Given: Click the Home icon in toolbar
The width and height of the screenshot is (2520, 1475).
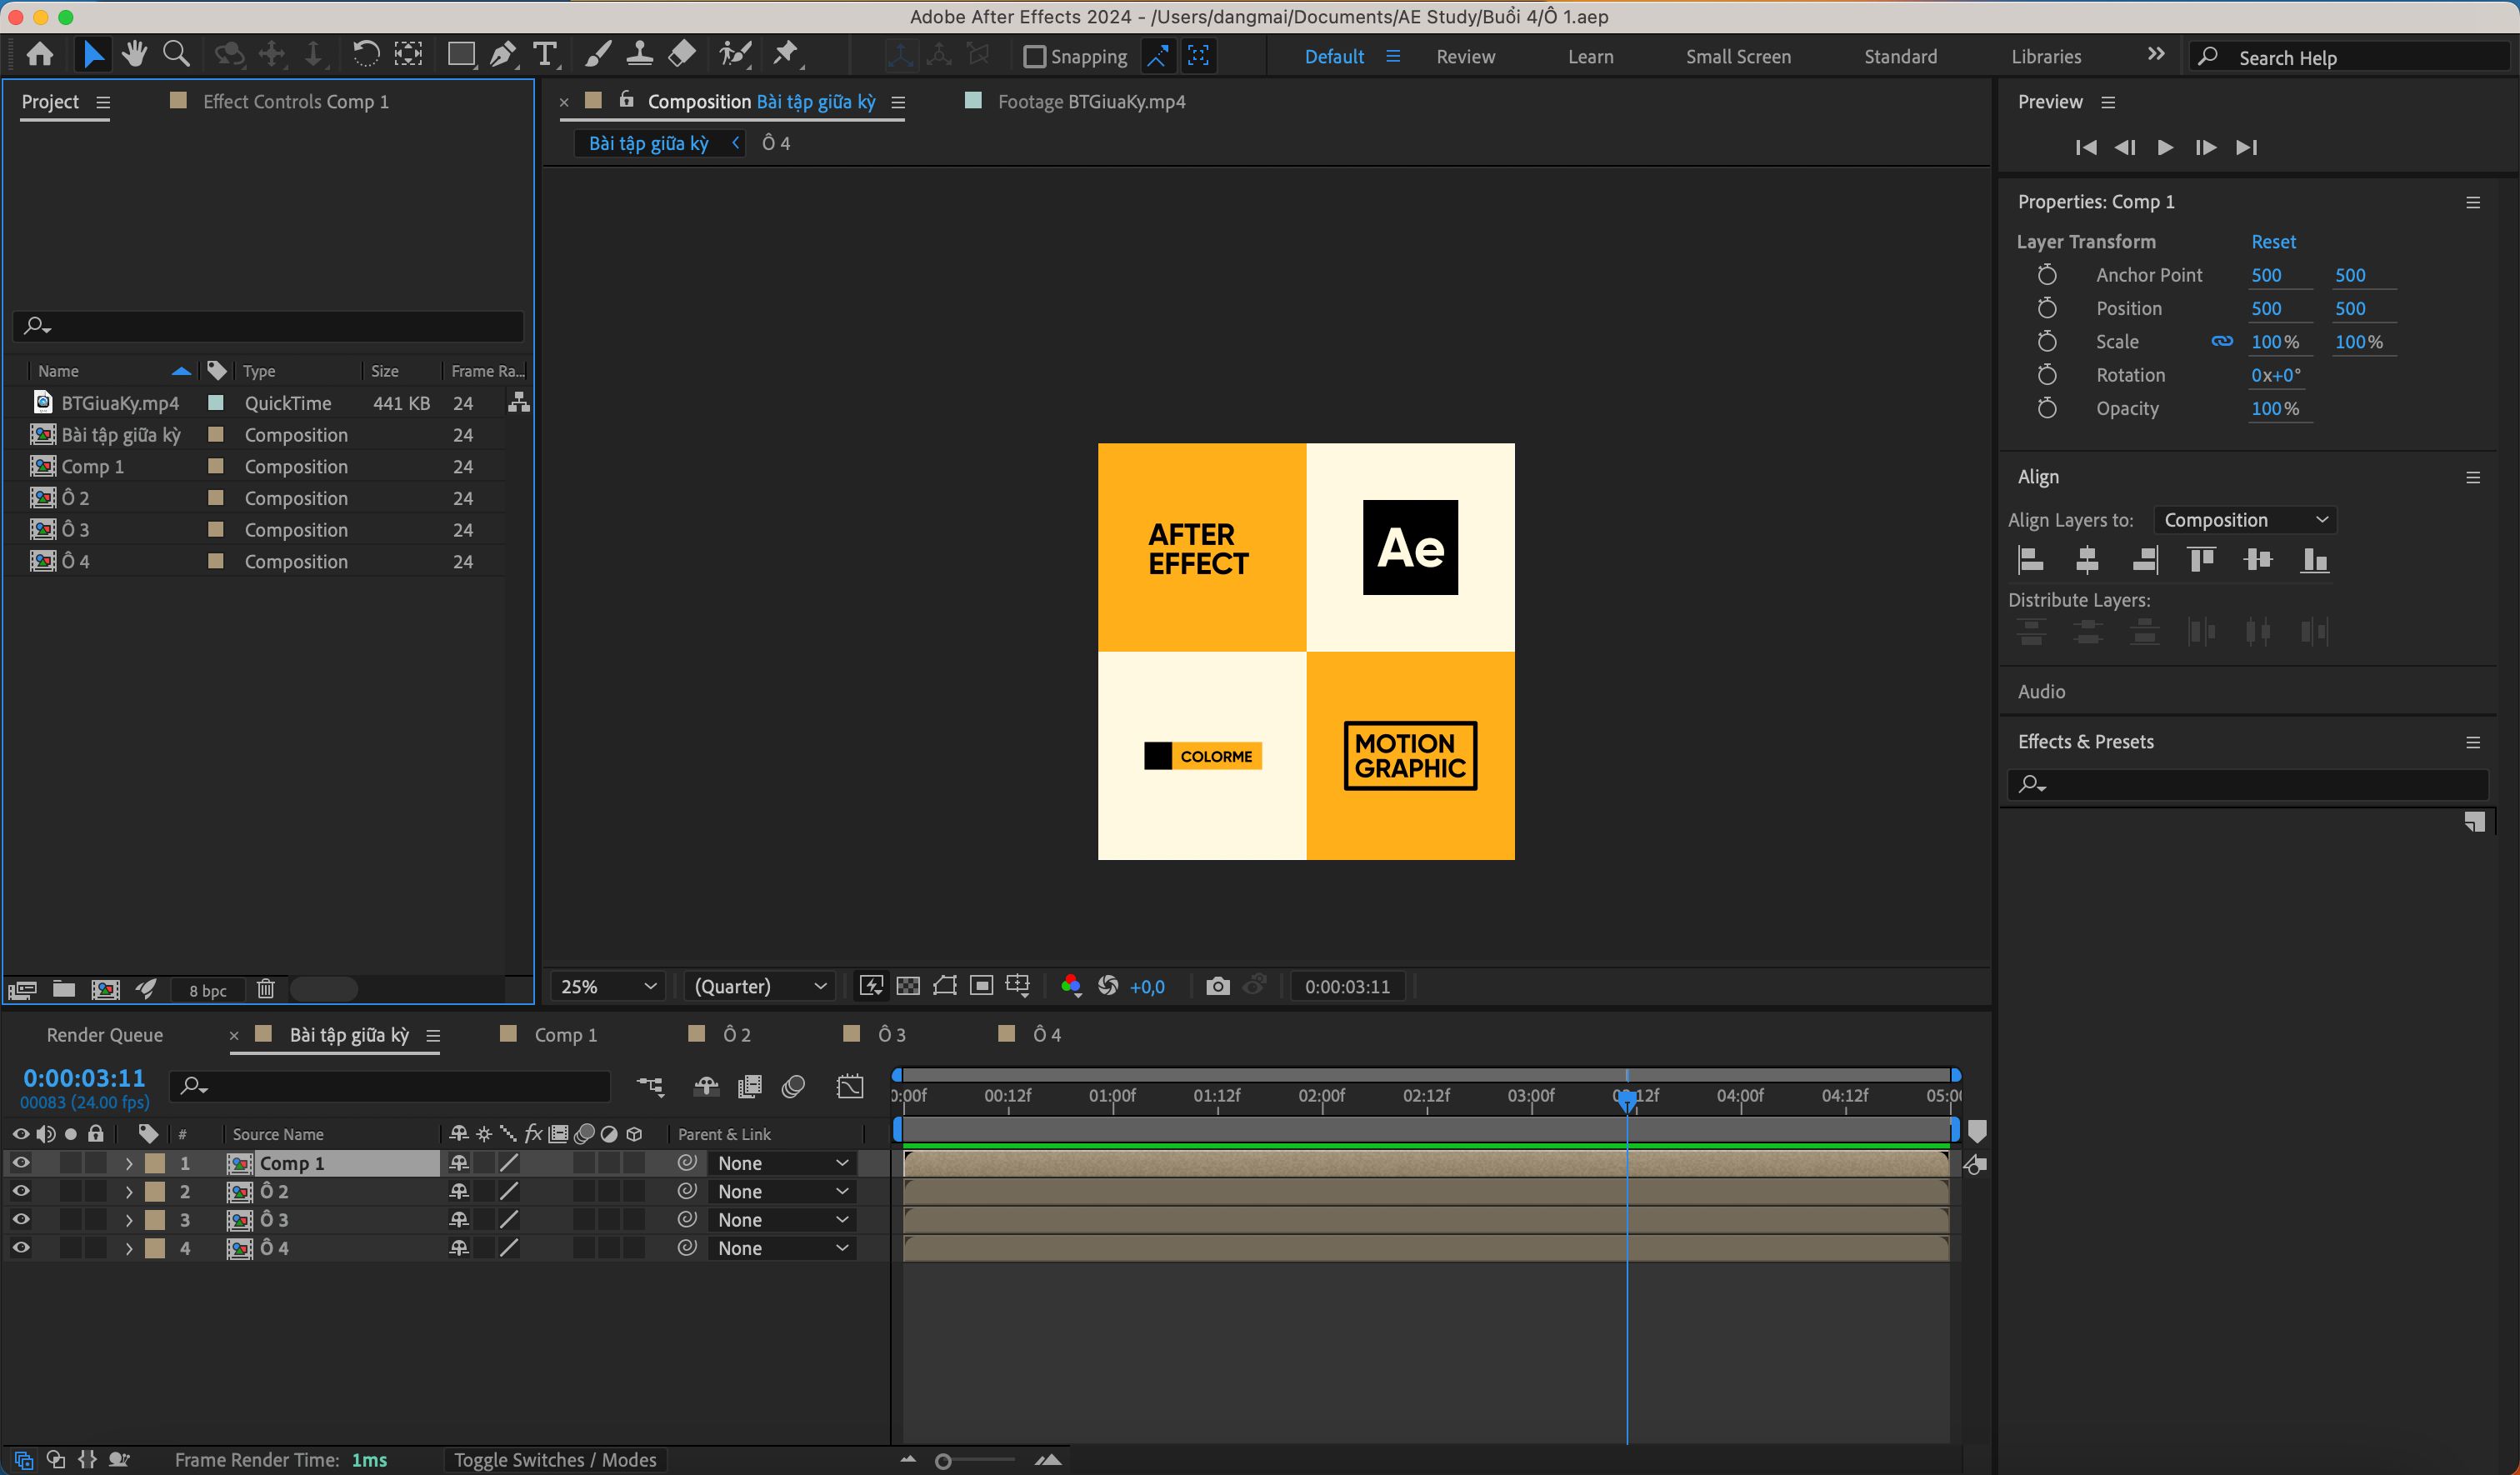Looking at the screenshot, I should pos(40,54).
